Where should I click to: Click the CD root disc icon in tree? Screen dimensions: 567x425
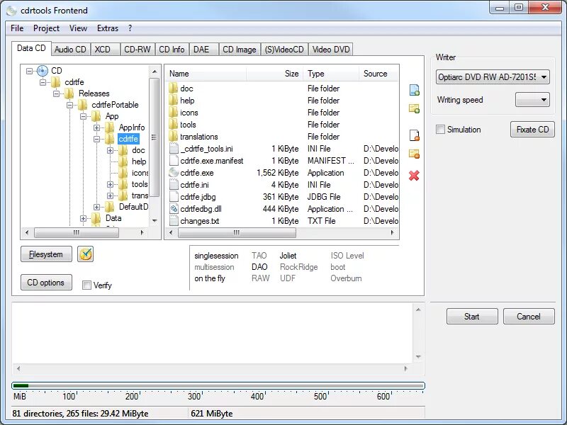(43, 71)
